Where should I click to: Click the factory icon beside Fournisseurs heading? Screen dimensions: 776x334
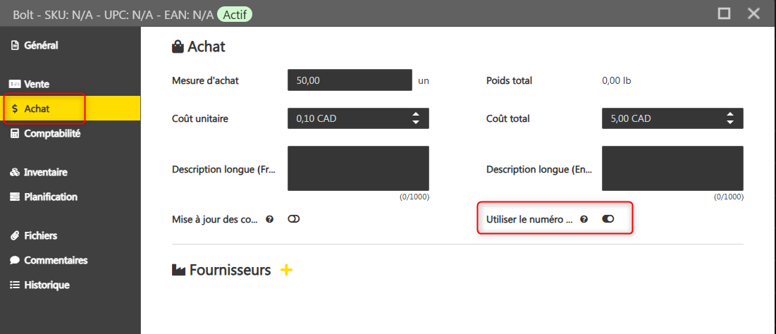(179, 270)
